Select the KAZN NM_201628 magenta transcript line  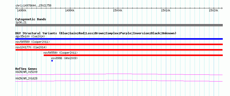[x=119, y=81]
